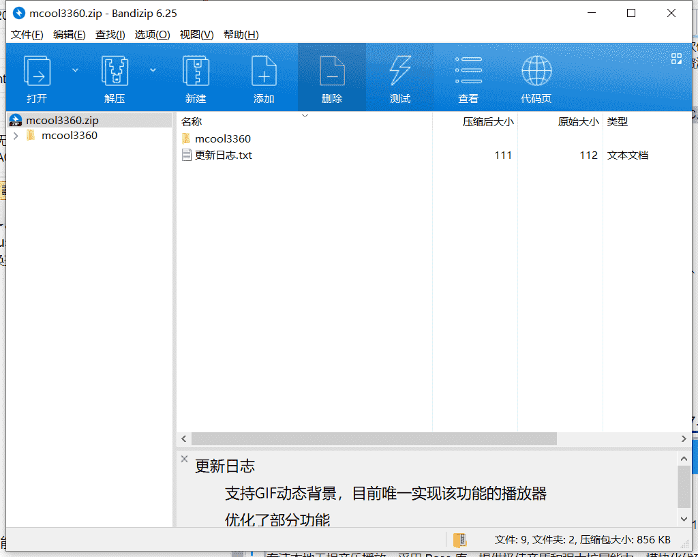Click the 查看 (View) list icon
The height and width of the screenshot is (557, 698).
point(468,70)
